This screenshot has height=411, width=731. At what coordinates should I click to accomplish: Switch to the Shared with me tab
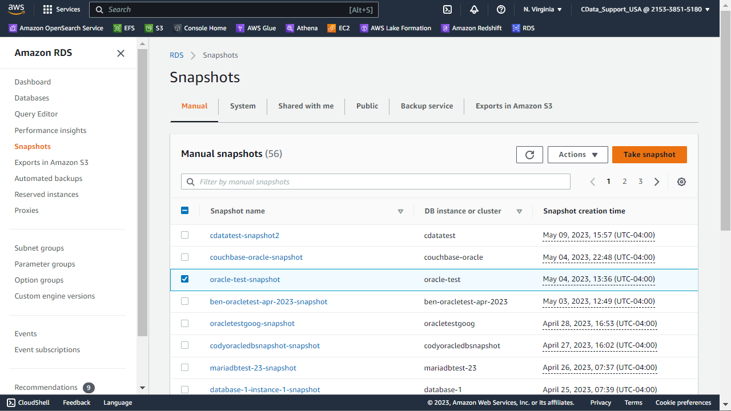(x=306, y=106)
